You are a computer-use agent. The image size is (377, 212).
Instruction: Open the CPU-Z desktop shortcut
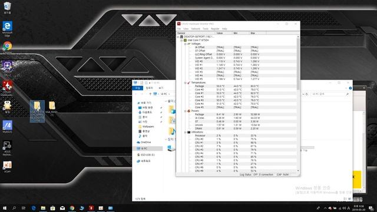point(7,68)
